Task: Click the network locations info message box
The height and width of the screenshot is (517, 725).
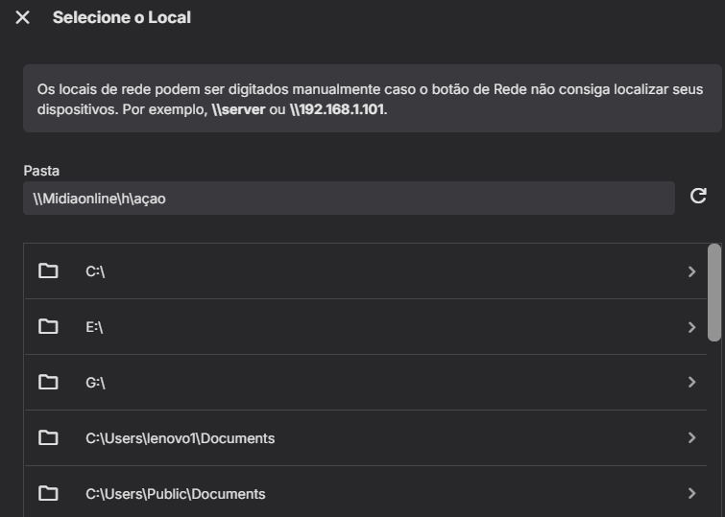Action: pyautogui.click(x=372, y=99)
